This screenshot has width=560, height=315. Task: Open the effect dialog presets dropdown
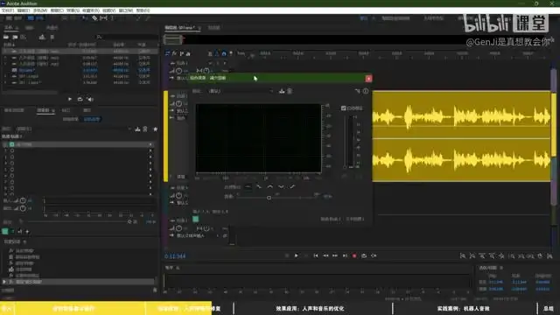241,91
